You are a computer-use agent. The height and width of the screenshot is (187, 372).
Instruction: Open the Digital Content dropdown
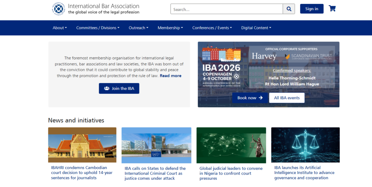tap(256, 28)
